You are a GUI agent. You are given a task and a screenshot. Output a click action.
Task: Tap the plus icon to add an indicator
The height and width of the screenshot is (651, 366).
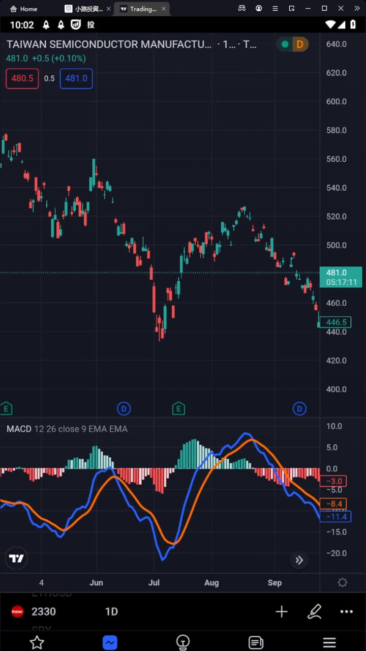(x=281, y=611)
